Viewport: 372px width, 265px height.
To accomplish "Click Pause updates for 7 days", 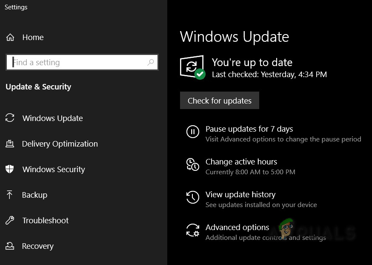I will tap(249, 129).
